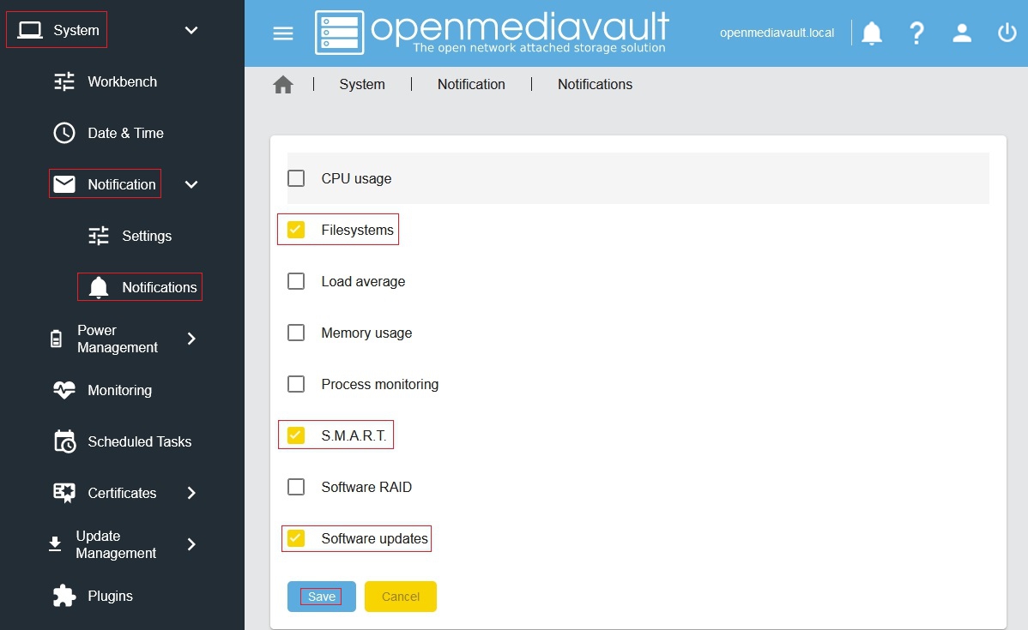
Task: Collapse the System menu chevron
Action: click(191, 31)
